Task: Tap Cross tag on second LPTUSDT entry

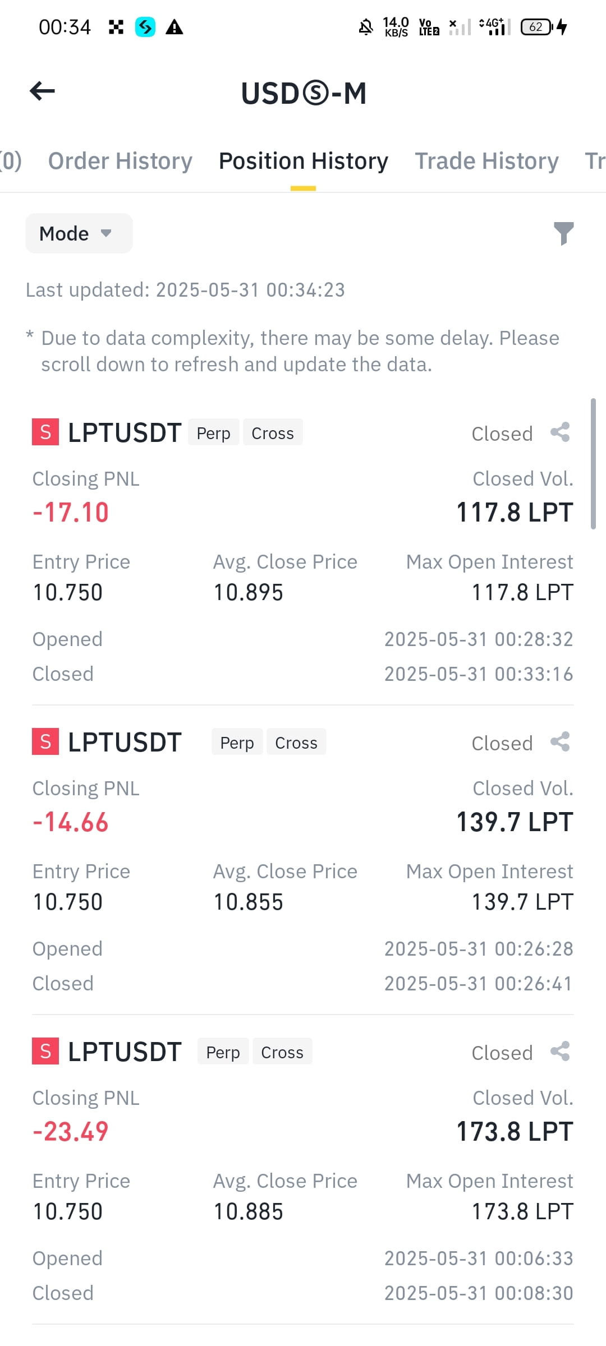Action: (296, 742)
